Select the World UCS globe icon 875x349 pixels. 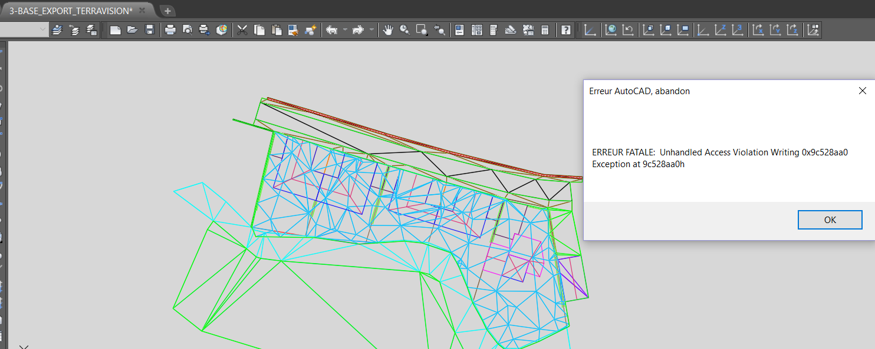tap(611, 30)
